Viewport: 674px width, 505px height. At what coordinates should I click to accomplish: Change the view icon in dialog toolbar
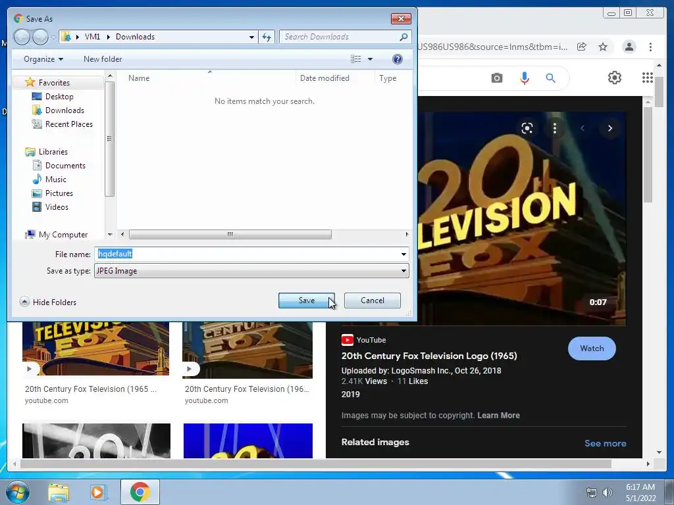pyautogui.click(x=356, y=59)
